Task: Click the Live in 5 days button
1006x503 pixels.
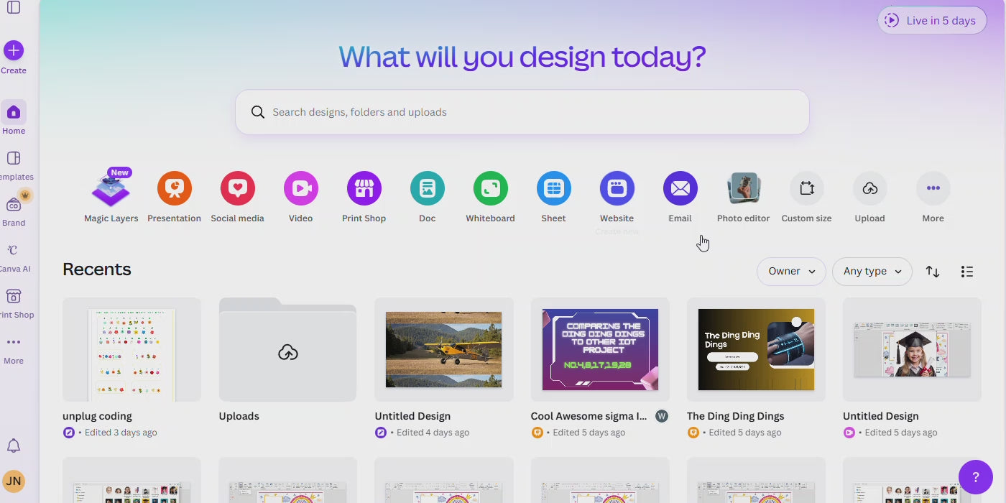Action: pos(931,21)
